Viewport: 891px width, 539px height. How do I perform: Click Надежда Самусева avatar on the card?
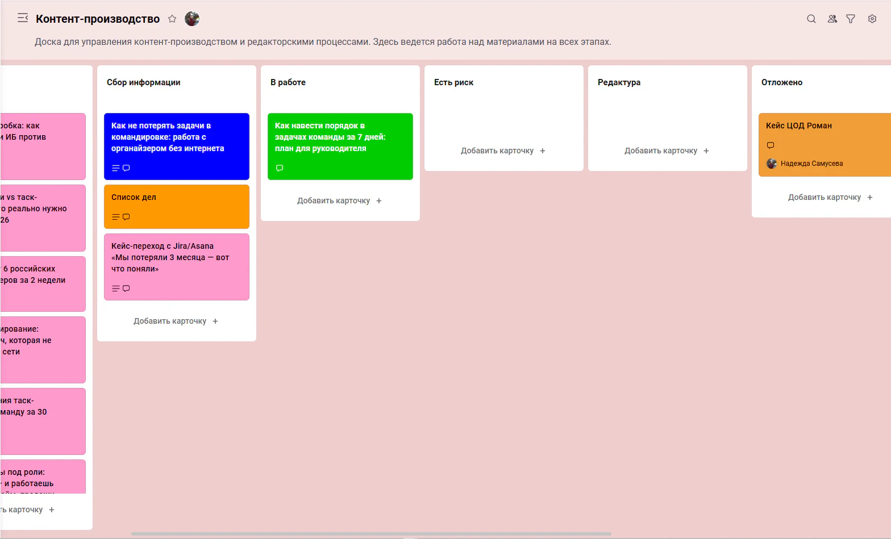(772, 164)
